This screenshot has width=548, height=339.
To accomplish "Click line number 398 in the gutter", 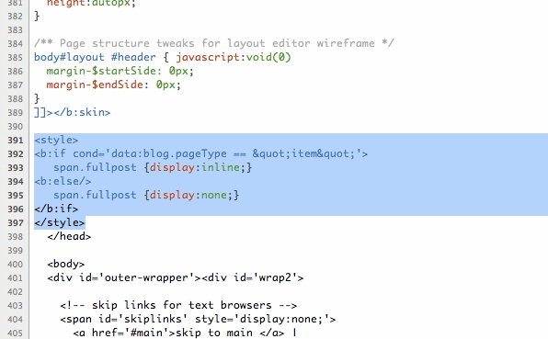I will click(15, 237).
